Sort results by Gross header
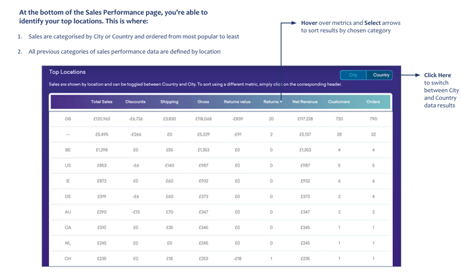The image size is (462, 274). click(203, 102)
